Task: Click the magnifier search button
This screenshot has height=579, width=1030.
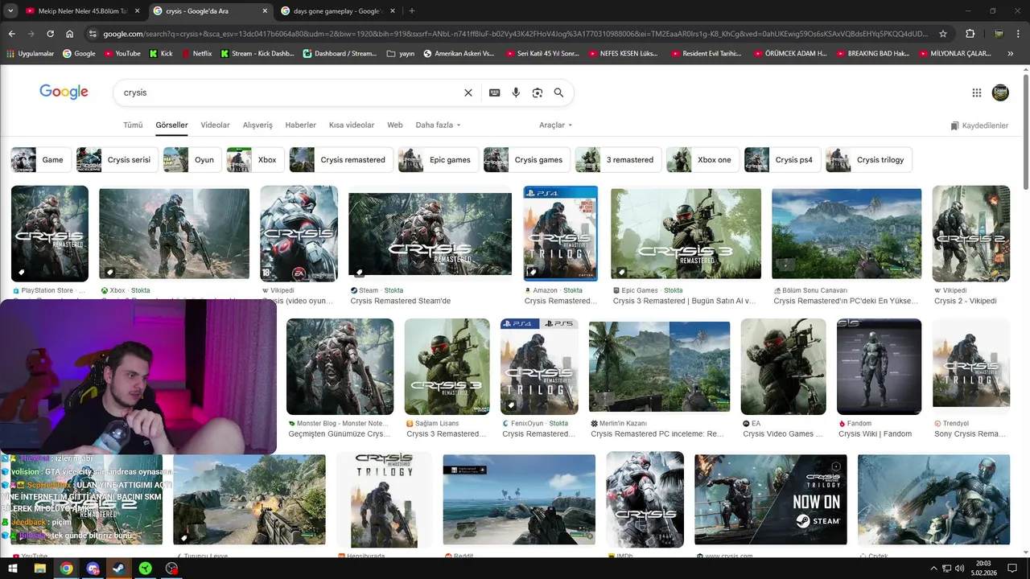Action: pos(558,92)
